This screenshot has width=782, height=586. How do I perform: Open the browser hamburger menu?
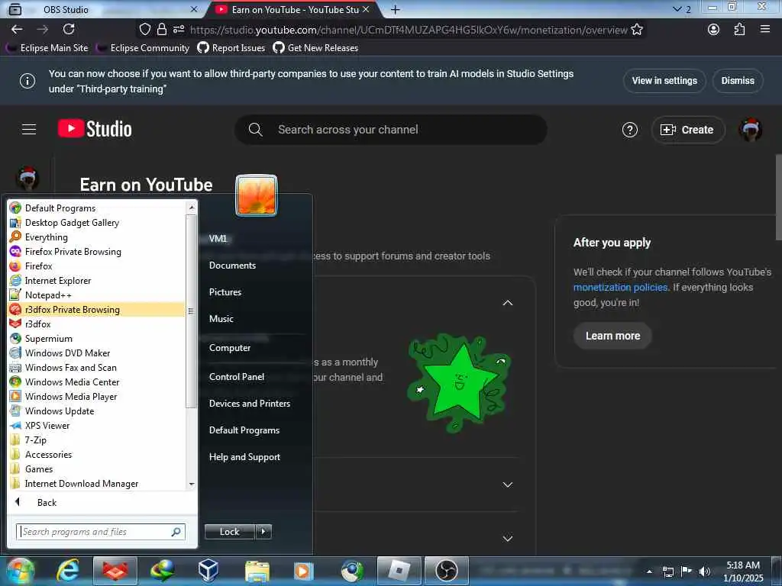(x=765, y=30)
